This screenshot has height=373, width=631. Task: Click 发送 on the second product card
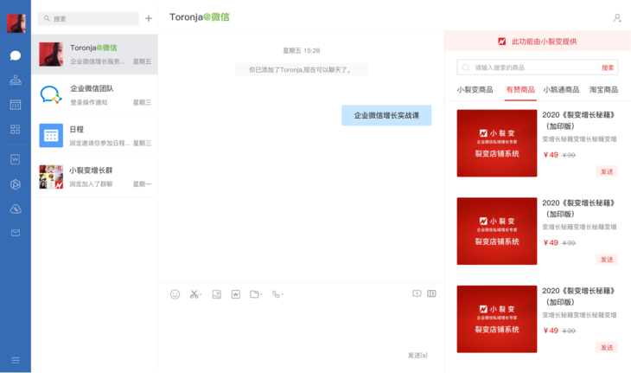pos(607,260)
